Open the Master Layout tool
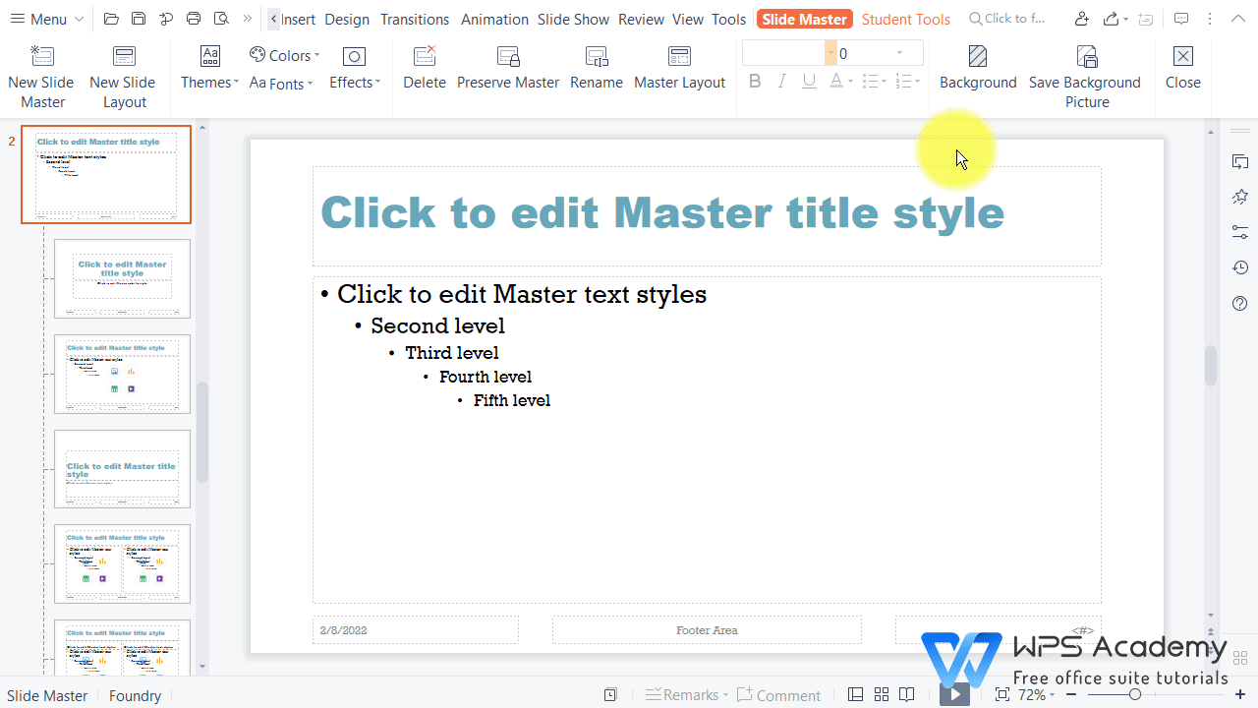1258x708 pixels. point(679,67)
